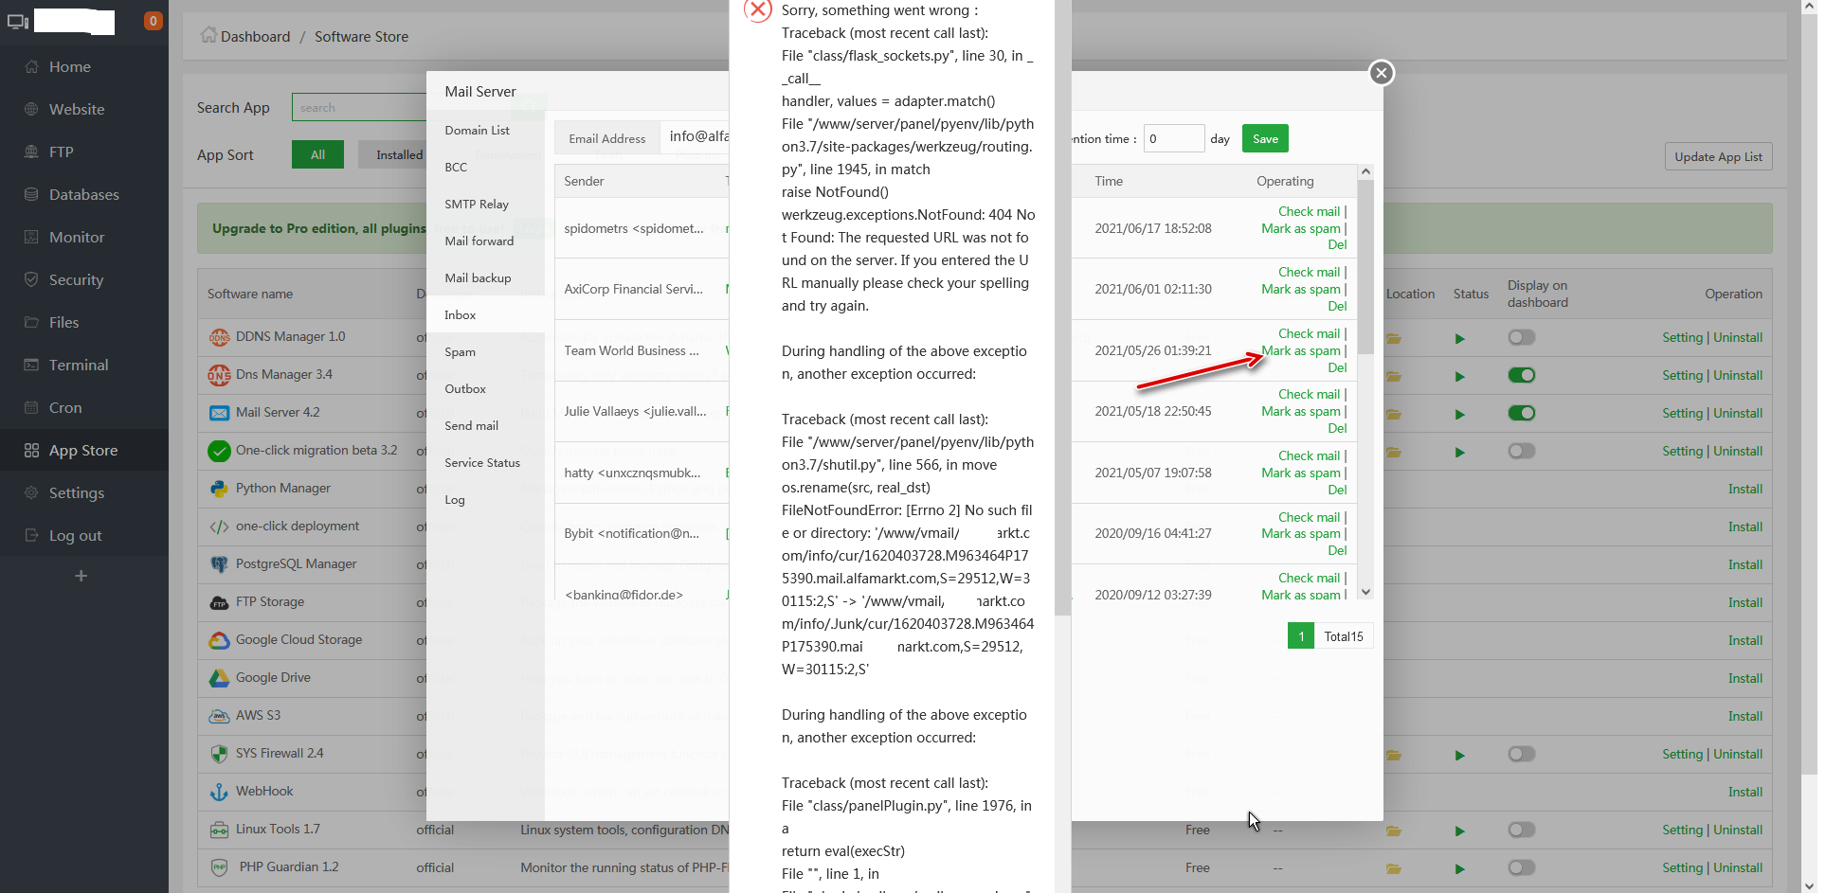Click the FTP icon in the sidebar
1826x893 pixels.
point(31,152)
